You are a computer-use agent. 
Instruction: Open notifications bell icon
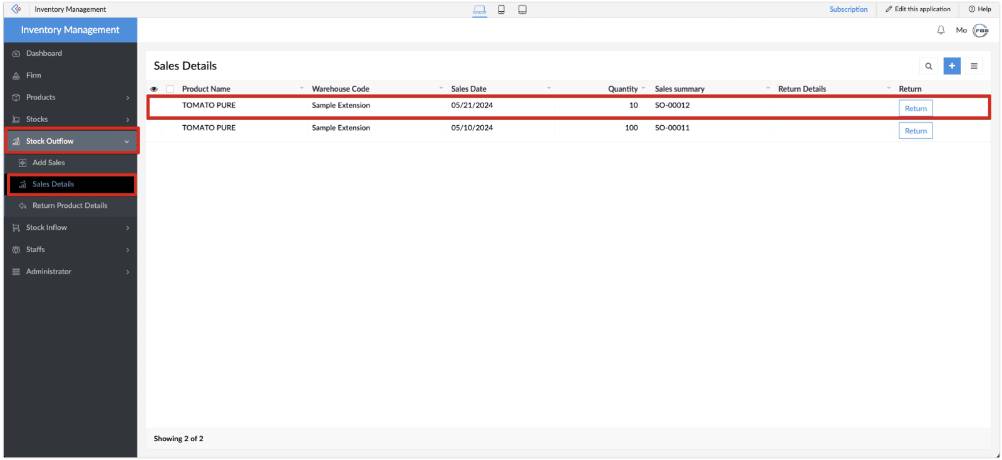click(941, 30)
